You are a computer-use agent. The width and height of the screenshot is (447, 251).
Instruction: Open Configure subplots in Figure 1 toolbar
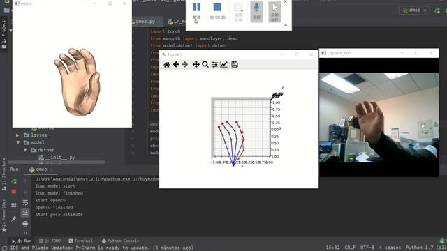pyautogui.click(x=214, y=65)
